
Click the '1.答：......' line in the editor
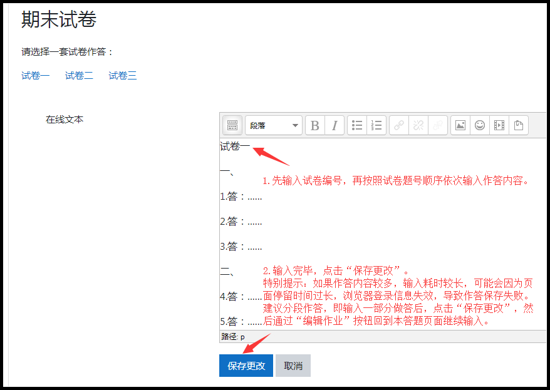coord(241,196)
